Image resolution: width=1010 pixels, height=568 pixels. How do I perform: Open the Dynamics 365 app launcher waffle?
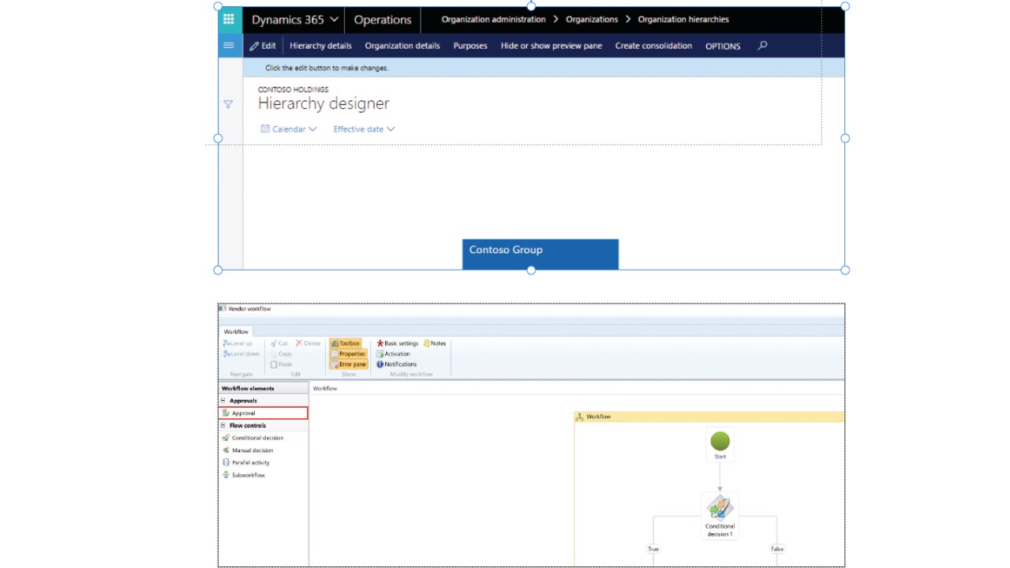[228, 20]
